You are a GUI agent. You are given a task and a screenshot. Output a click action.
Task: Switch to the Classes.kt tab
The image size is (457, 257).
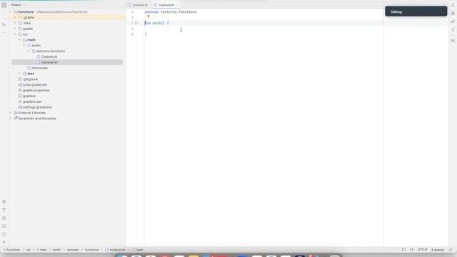[x=138, y=5]
